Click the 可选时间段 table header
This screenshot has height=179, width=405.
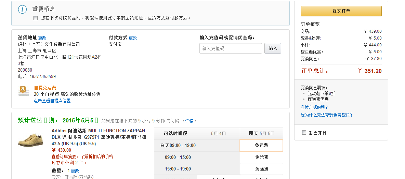[x=175, y=133]
